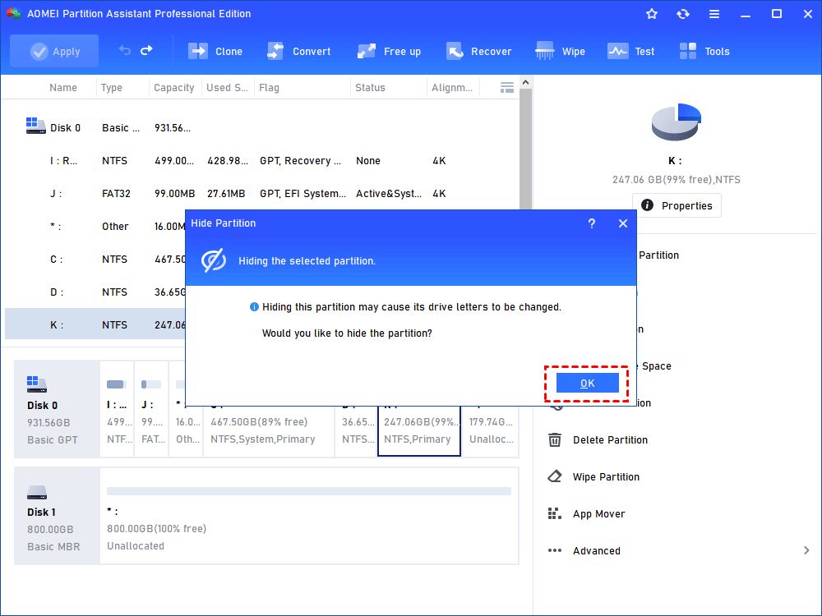The image size is (822, 616).
Task: Open the Test tool
Action: (x=630, y=51)
